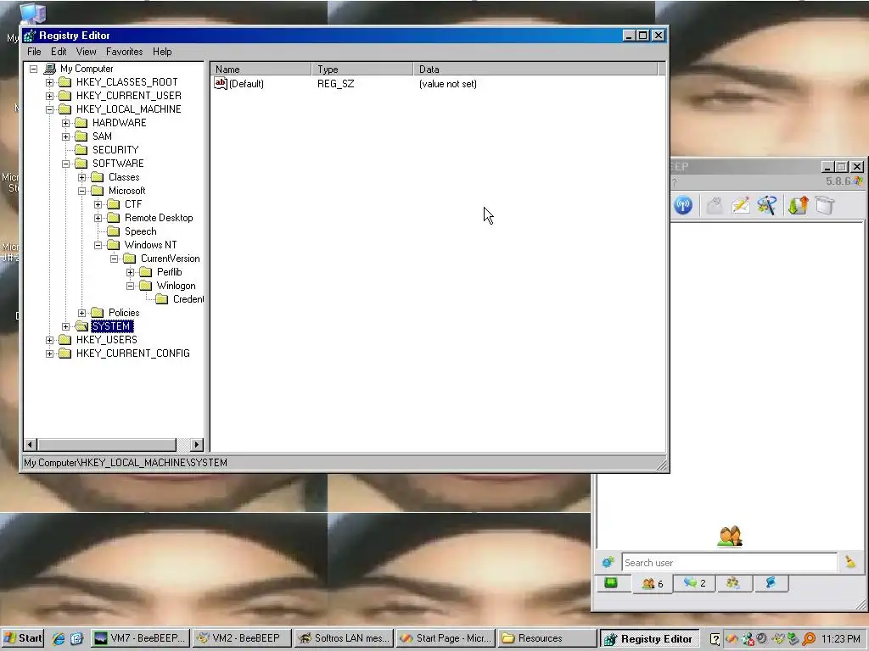Click the broom icon to clear search

(x=850, y=562)
